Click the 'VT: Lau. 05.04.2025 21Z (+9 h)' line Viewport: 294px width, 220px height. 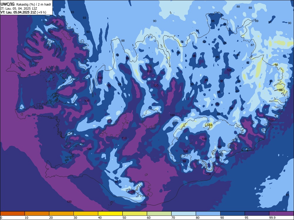(23, 12)
